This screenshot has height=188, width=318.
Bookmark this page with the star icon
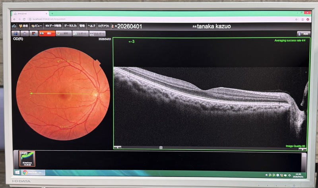pos(297,19)
